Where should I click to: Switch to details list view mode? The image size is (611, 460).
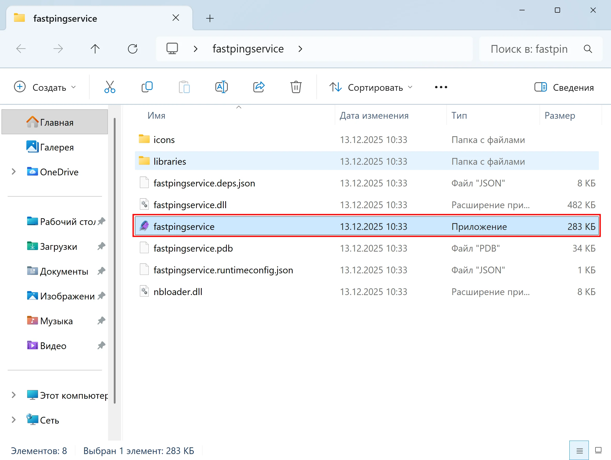[579, 451]
